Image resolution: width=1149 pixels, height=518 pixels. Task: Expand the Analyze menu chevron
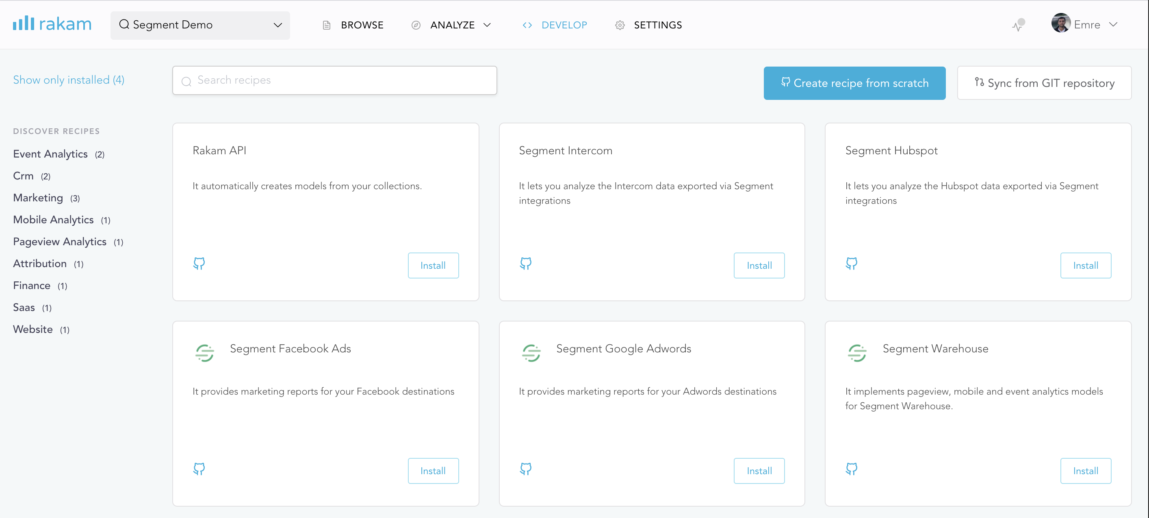coord(487,25)
